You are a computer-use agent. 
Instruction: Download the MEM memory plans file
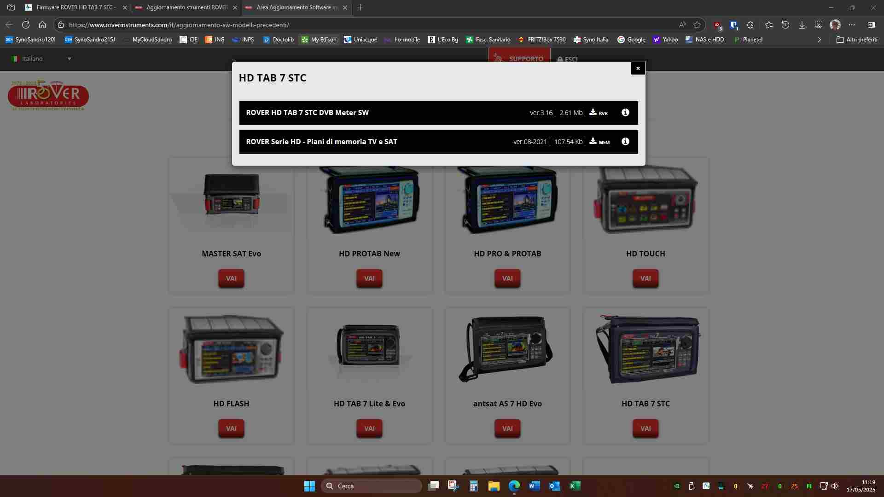click(599, 142)
